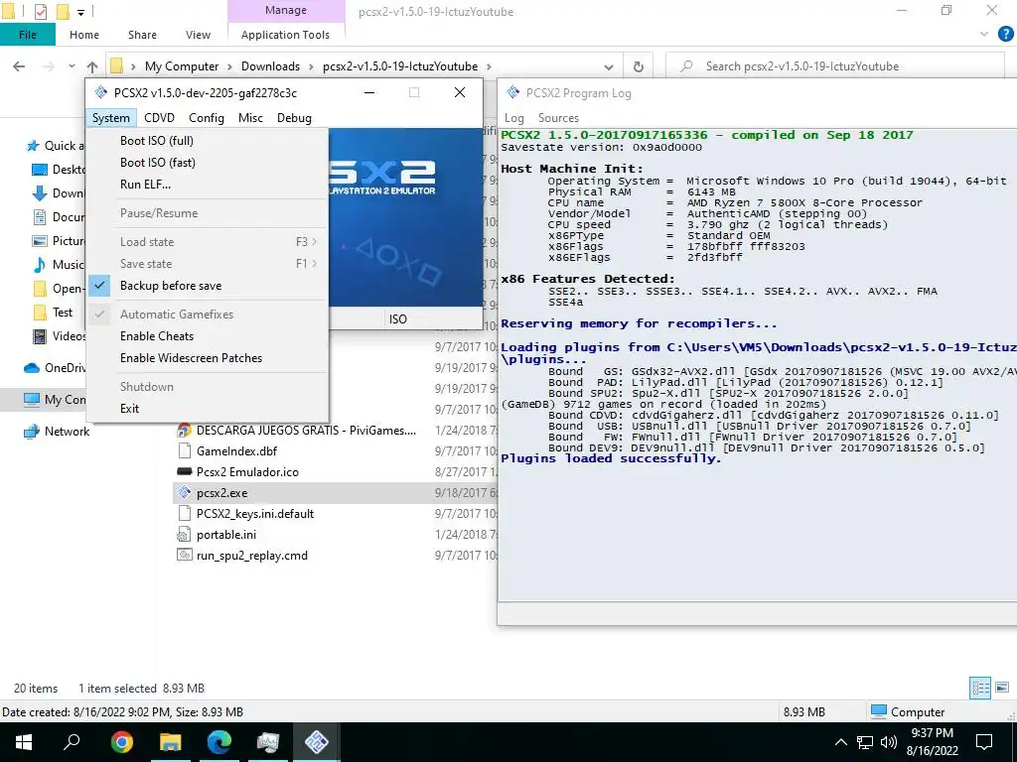Open Explorer help icon

(1005, 35)
